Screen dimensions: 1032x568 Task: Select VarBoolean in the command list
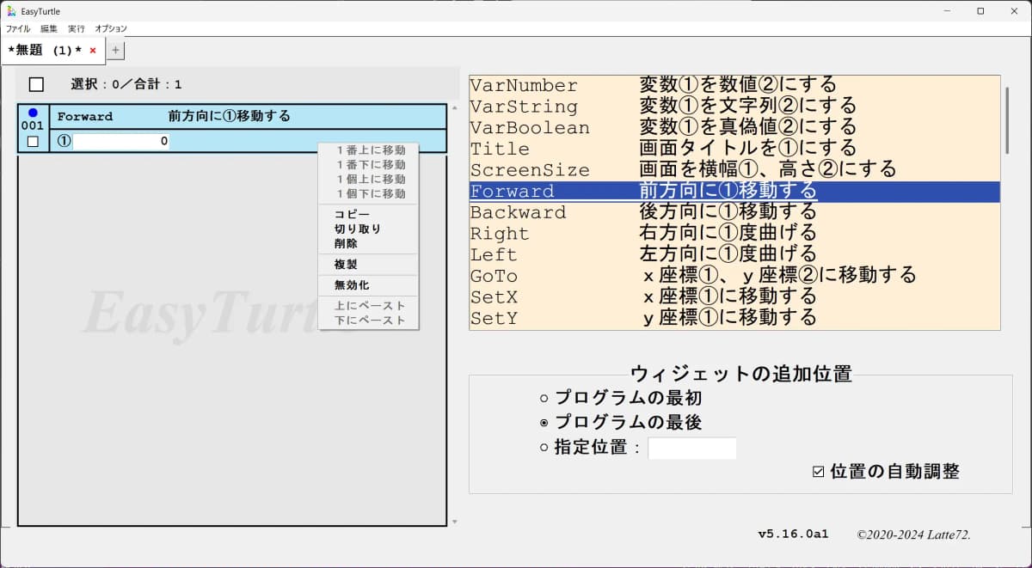(734, 127)
